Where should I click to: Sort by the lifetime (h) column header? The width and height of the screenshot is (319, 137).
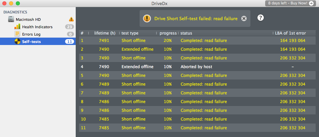(x=105, y=33)
